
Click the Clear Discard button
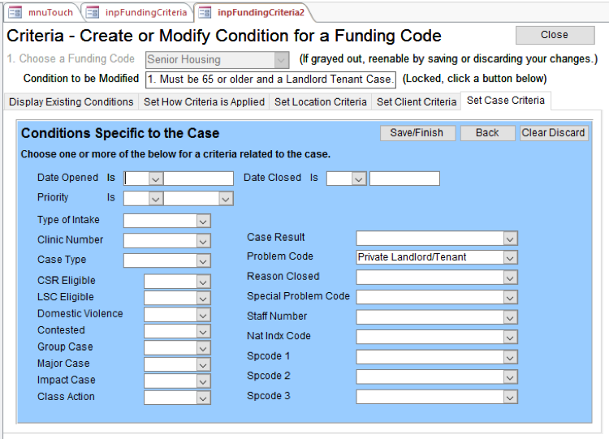[x=554, y=133]
